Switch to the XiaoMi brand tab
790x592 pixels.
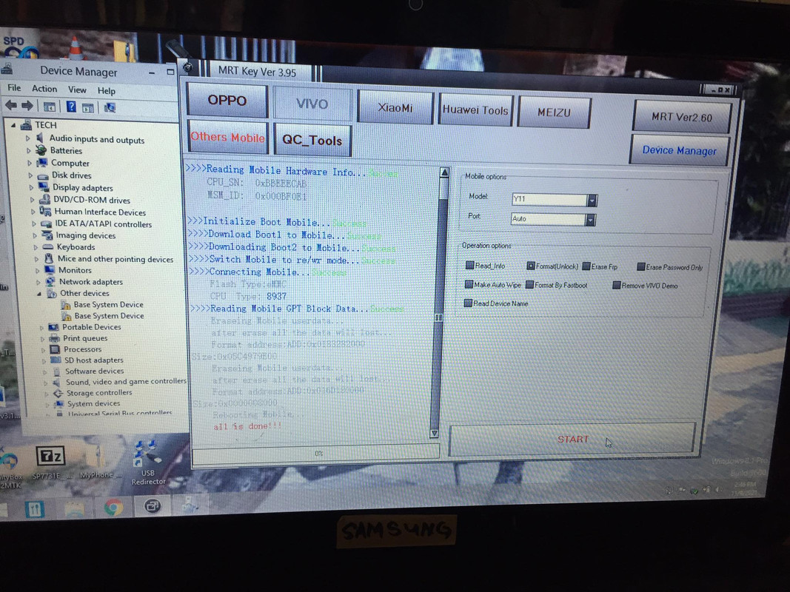pos(395,108)
